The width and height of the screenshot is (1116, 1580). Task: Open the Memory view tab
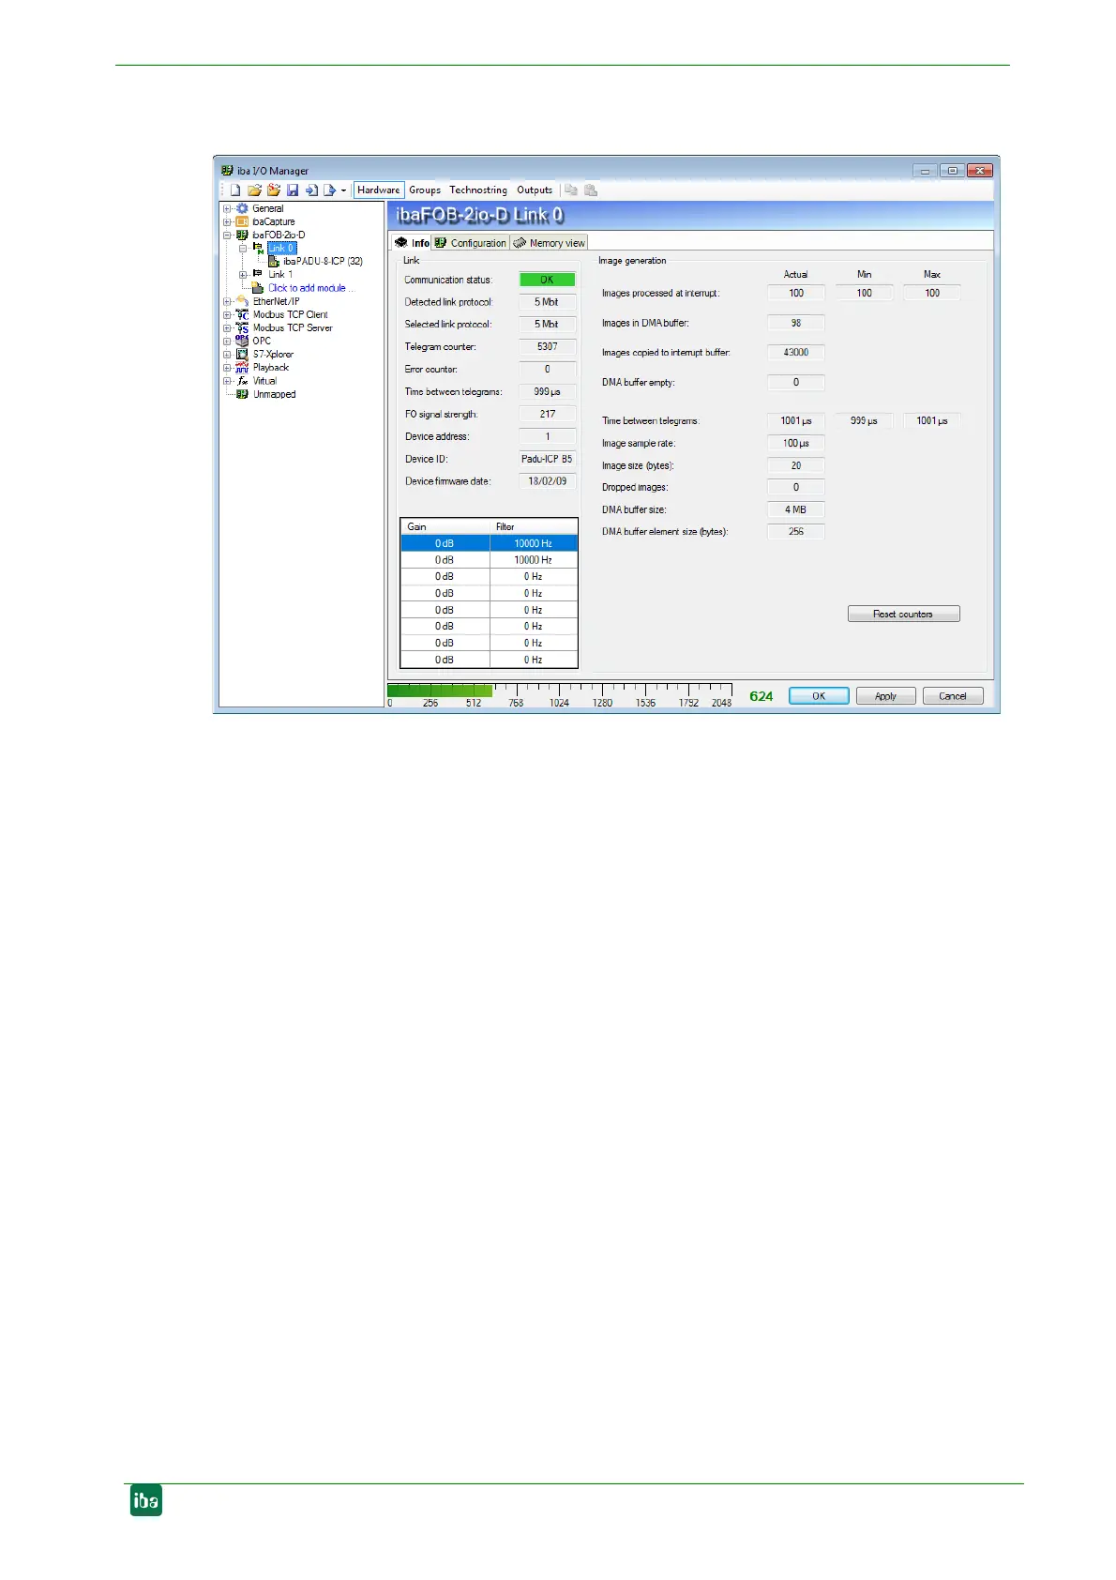[550, 242]
